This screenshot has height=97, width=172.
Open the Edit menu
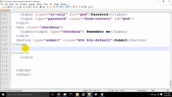point(6,4)
